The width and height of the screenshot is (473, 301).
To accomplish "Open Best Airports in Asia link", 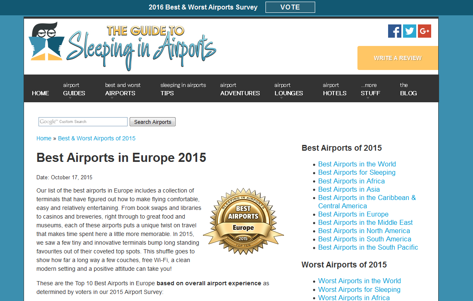I will [x=349, y=189].
